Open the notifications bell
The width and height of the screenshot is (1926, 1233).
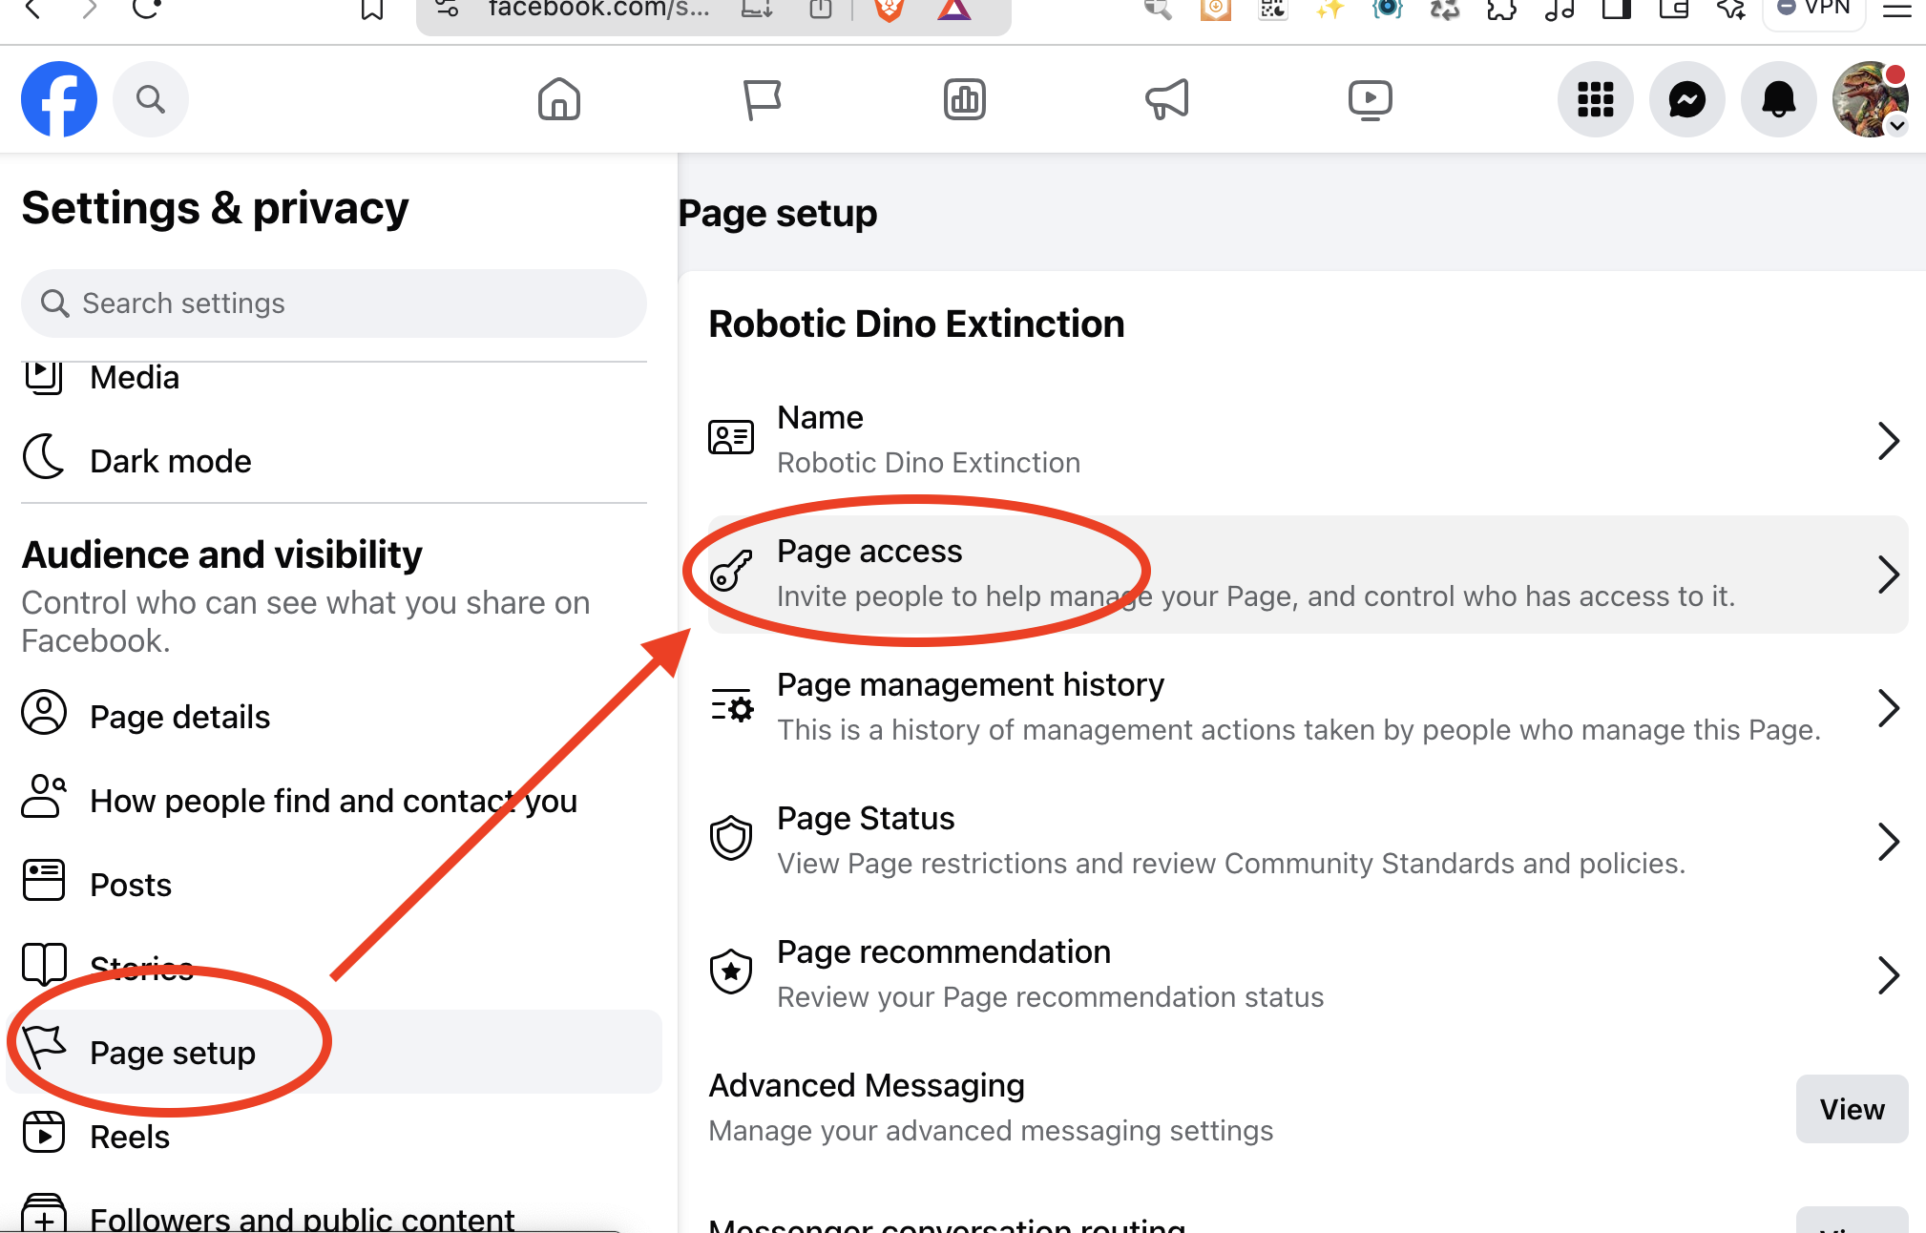1778,99
